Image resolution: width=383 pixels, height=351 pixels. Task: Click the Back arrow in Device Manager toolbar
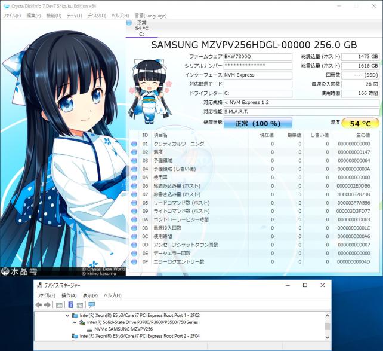(39, 305)
